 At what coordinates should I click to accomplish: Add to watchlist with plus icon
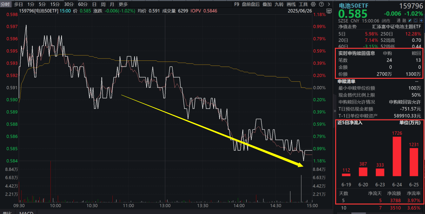421,21
